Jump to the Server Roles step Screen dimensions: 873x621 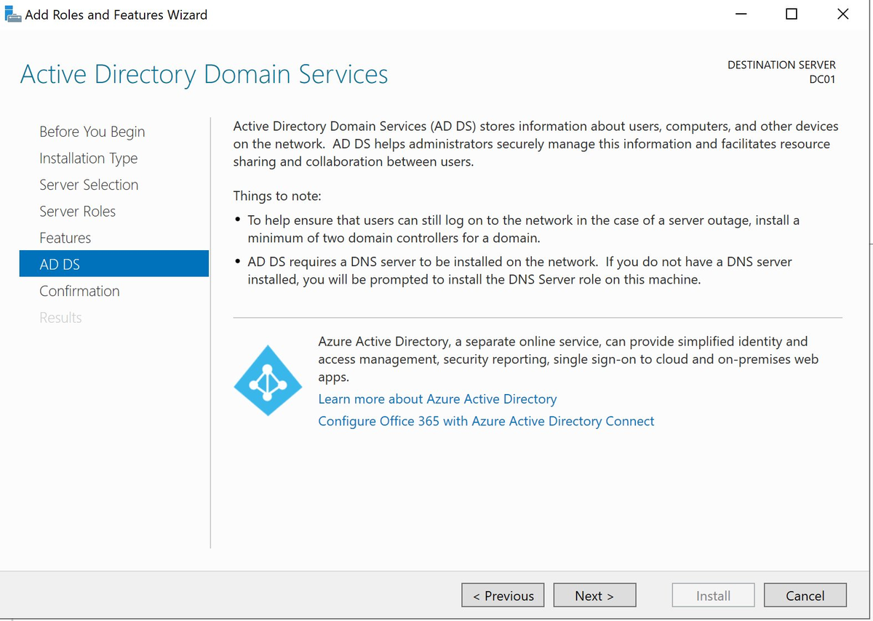point(77,212)
